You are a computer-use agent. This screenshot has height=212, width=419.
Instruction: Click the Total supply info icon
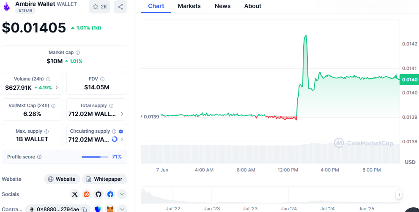[x=111, y=106]
